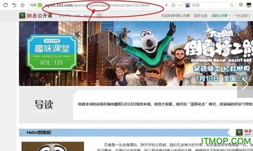Open the black mask extension icon
The image size is (253, 151).
click(249, 5)
